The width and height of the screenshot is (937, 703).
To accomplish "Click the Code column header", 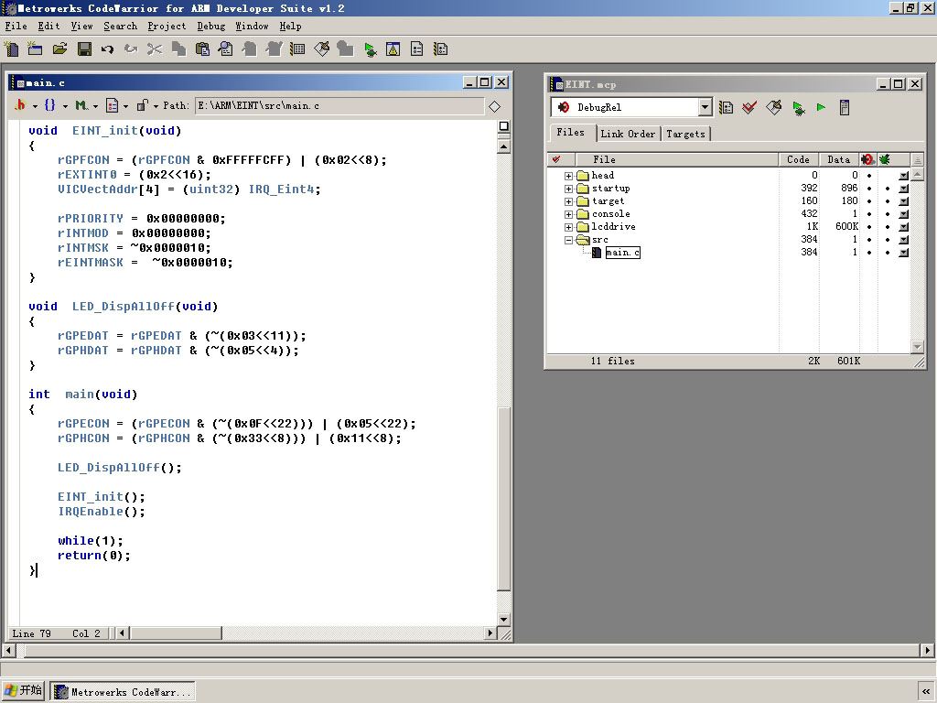I will coord(798,159).
